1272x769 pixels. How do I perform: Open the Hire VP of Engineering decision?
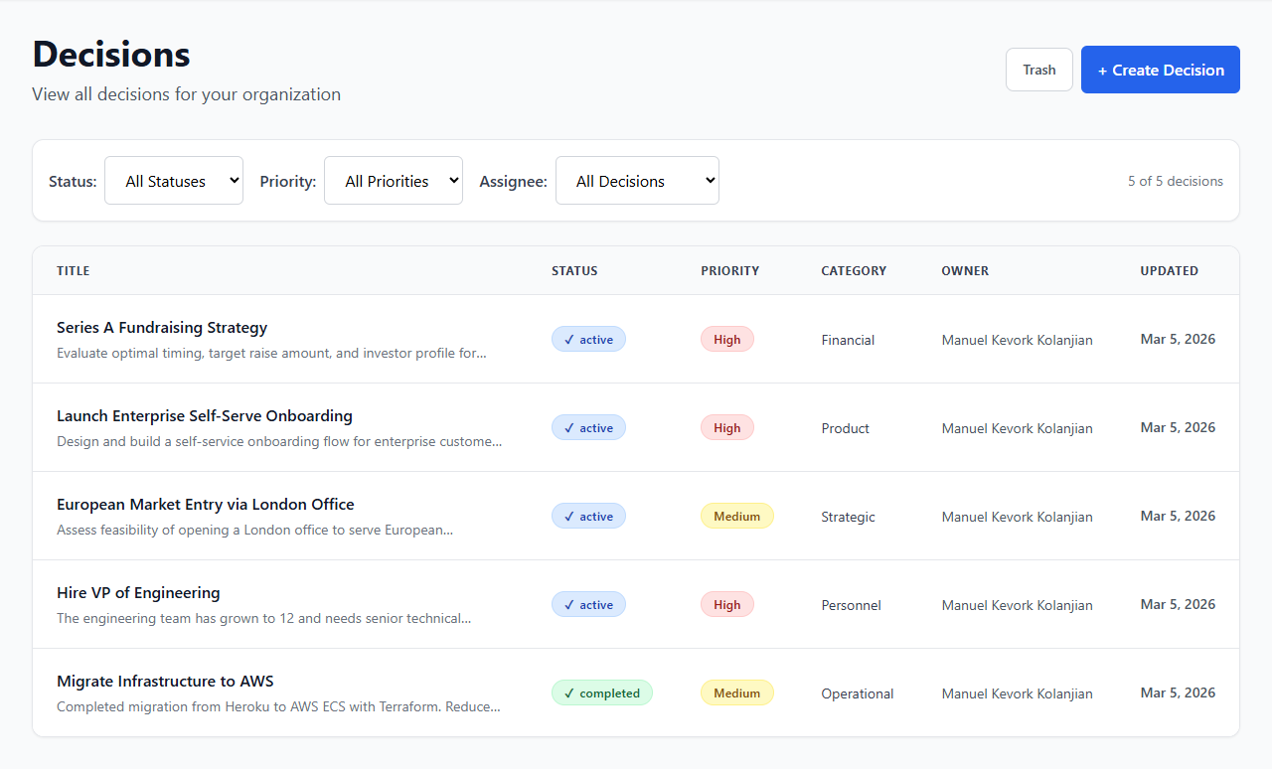pyautogui.click(x=138, y=592)
